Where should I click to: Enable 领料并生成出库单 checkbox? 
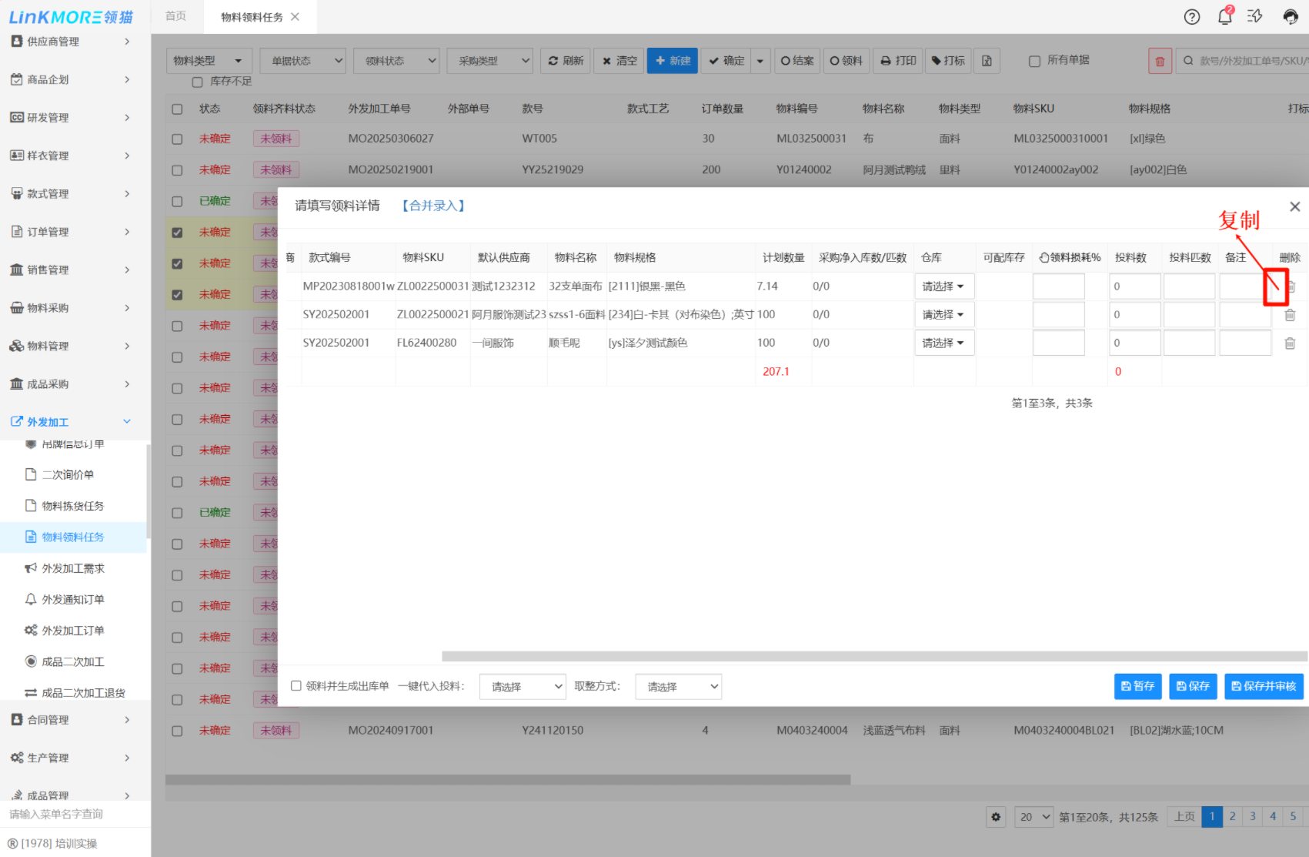coord(296,686)
